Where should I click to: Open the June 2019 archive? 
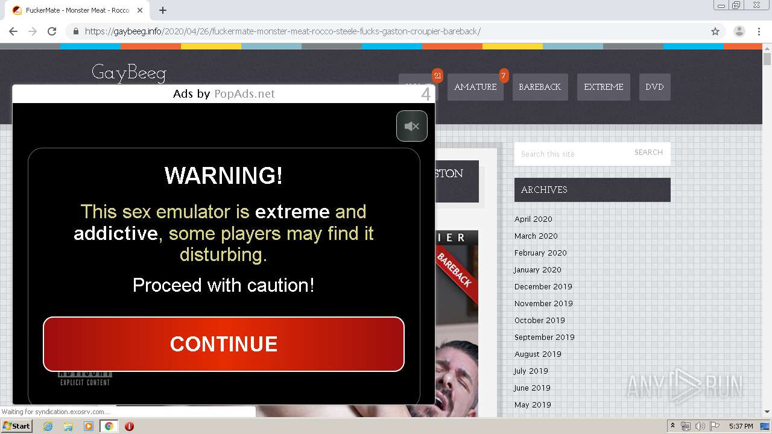pyautogui.click(x=533, y=388)
